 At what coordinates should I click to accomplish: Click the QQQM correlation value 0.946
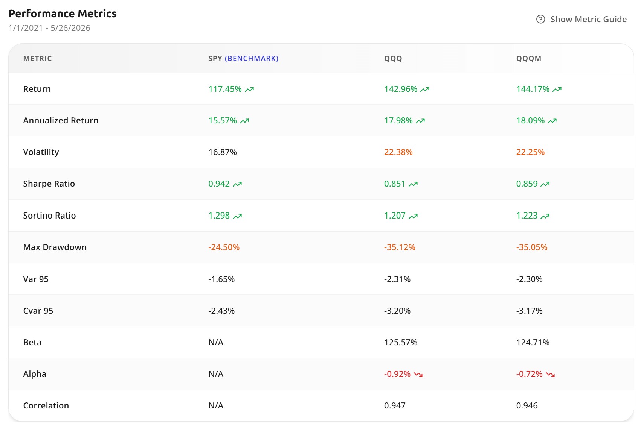527,405
